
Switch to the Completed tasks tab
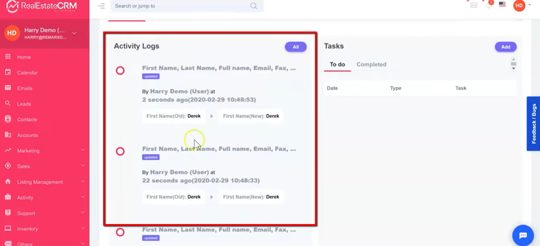click(x=371, y=65)
